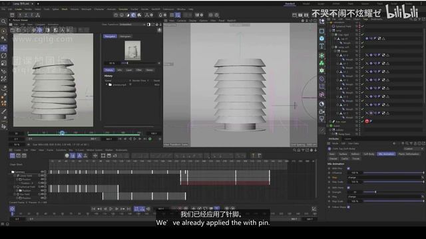Toggle the With Frame checkbox

(x=348, y=187)
